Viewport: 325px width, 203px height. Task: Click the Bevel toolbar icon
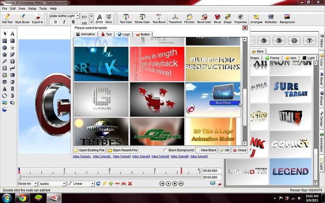point(218,19)
